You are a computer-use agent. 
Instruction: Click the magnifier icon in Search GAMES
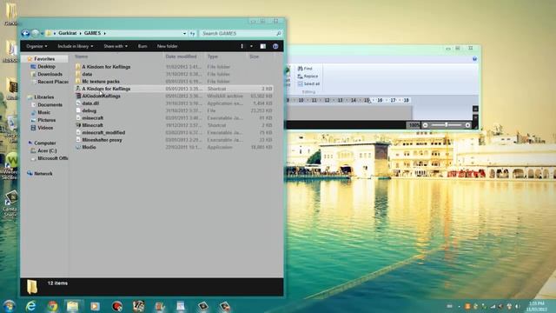point(279,33)
